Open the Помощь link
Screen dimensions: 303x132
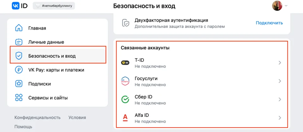23,127
